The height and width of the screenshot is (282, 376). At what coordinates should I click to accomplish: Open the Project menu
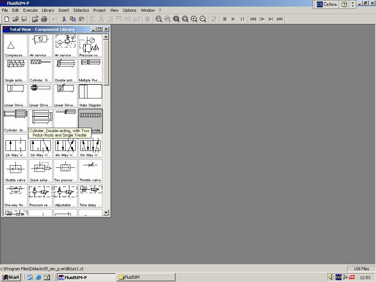click(x=99, y=10)
